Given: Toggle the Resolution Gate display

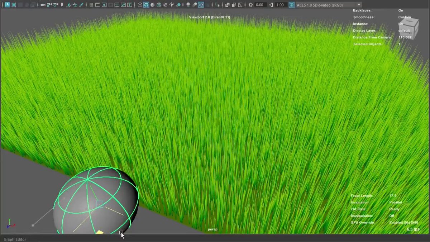Looking at the screenshot, I should click(104, 5).
